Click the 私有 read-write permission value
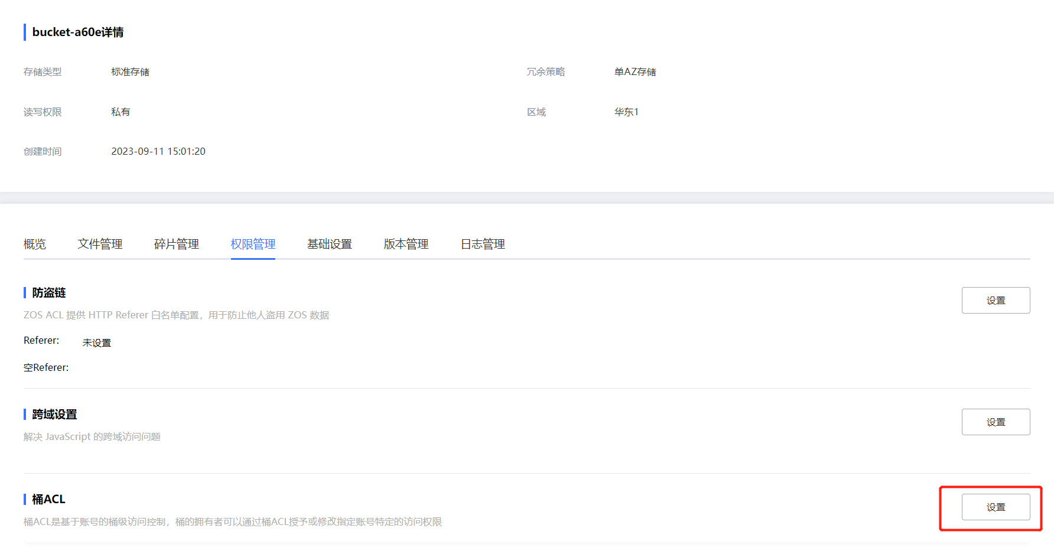This screenshot has width=1054, height=551. (121, 112)
